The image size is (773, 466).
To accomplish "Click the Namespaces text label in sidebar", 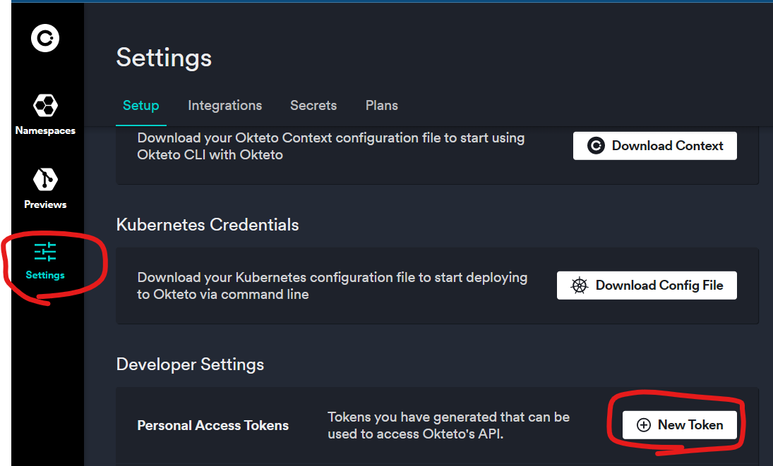I will (45, 131).
